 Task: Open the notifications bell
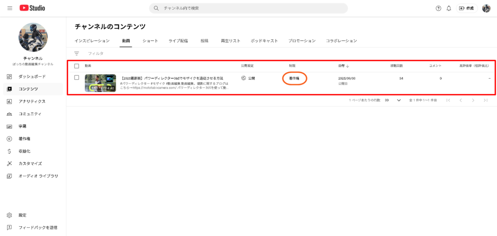[449, 8]
